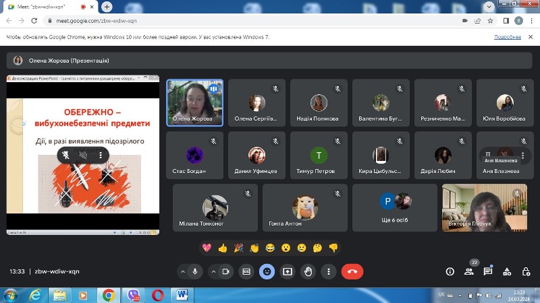540x303 pixels.
Task: Open Chrome profile avatar B
Action: [518, 21]
